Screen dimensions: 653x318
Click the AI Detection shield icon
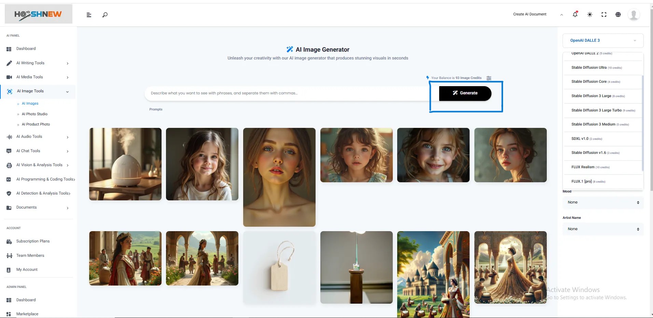click(x=9, y=194)
